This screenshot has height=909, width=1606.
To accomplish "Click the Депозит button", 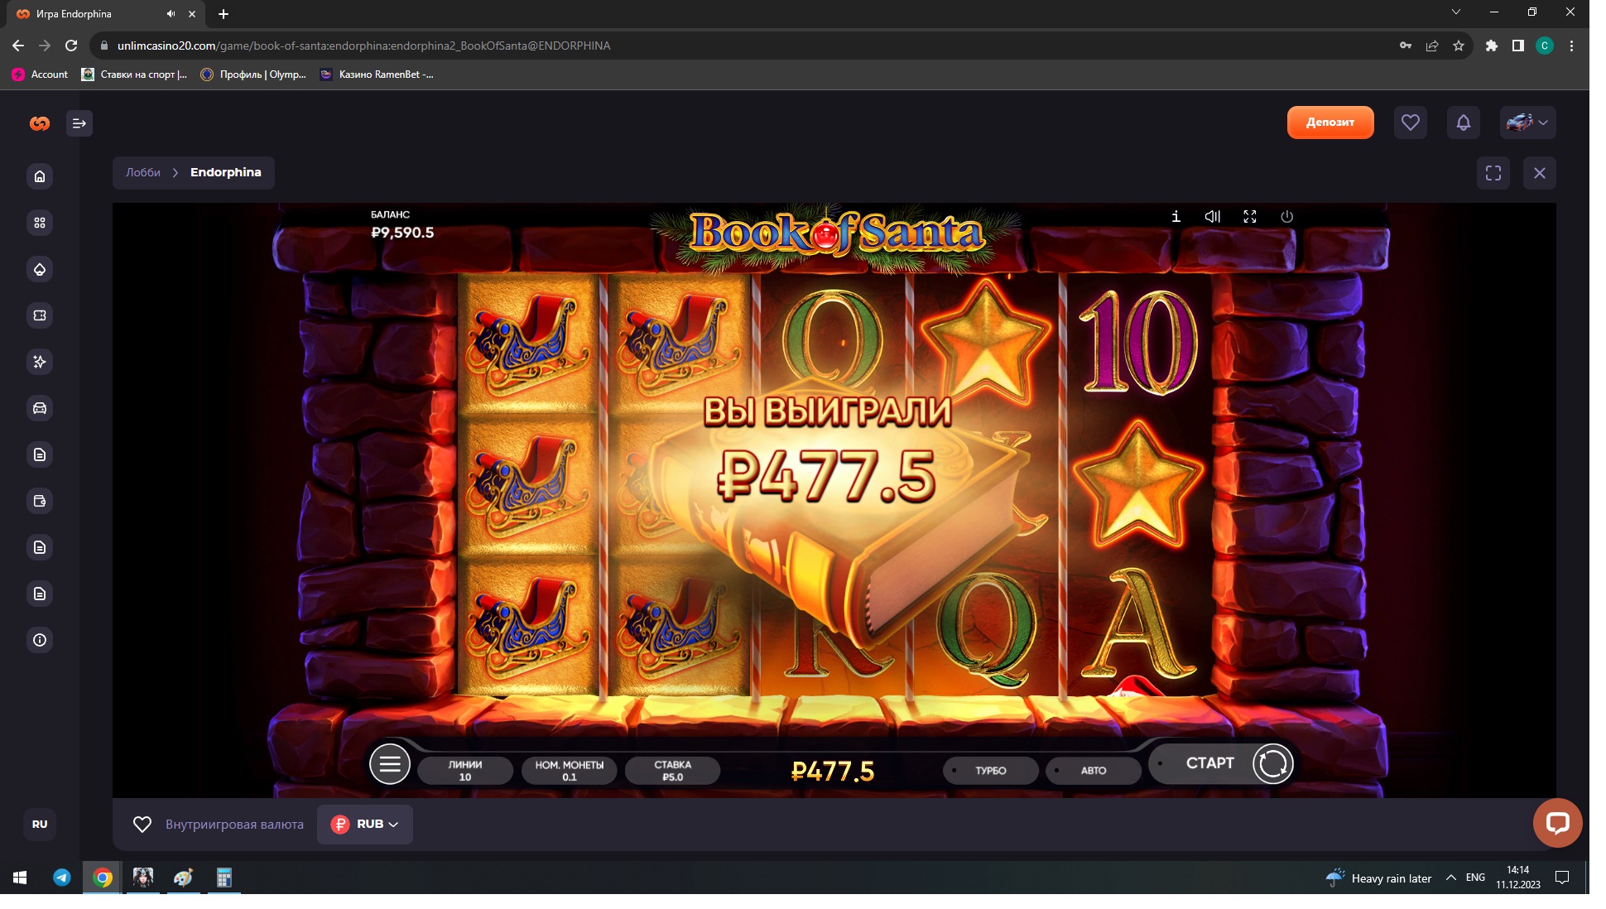I will coord(1330,123).
